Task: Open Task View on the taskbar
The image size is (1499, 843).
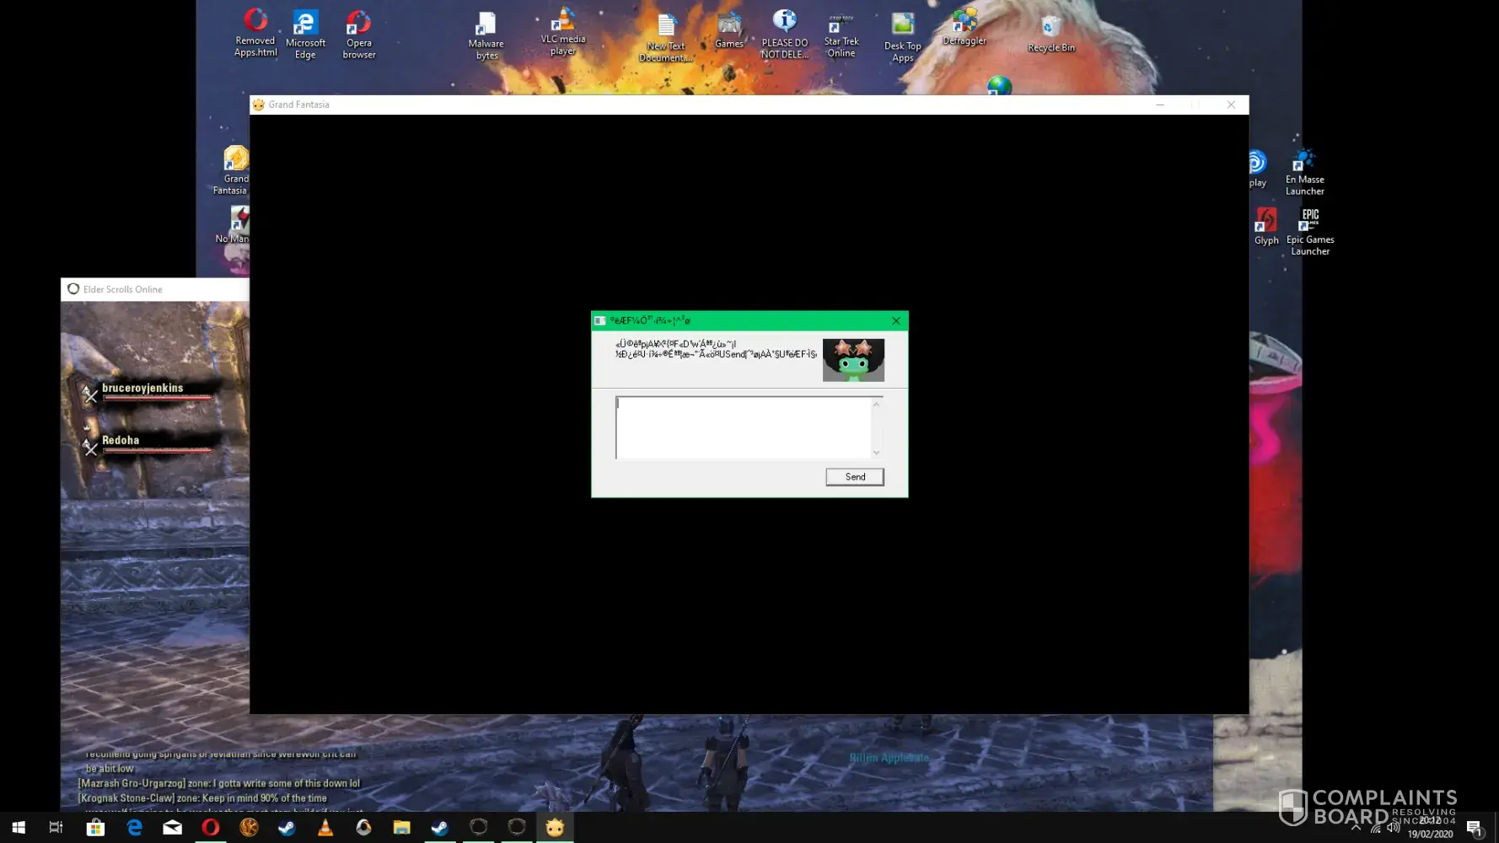Action: tap(56, 828)
